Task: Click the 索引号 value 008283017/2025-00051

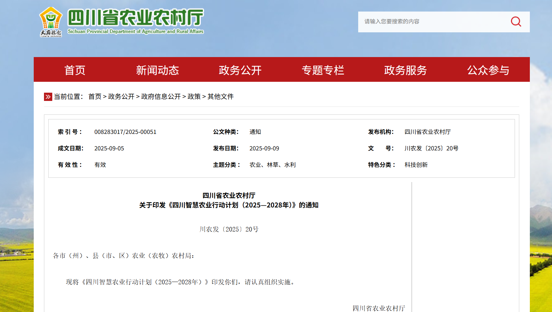Action: coord(125,132)
